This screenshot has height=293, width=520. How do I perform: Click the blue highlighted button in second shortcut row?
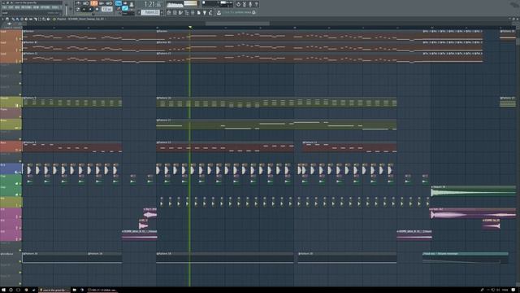tap(124, 8)
